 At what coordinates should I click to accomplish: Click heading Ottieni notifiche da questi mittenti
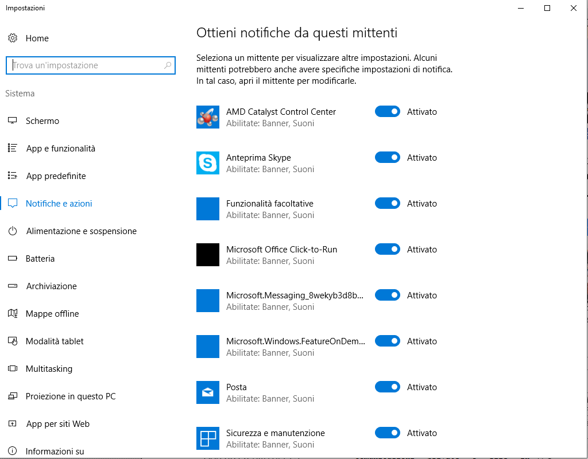click(297, 33)
